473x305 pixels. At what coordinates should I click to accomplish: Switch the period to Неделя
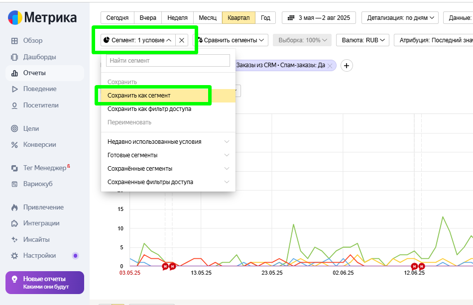pos(177,18)
